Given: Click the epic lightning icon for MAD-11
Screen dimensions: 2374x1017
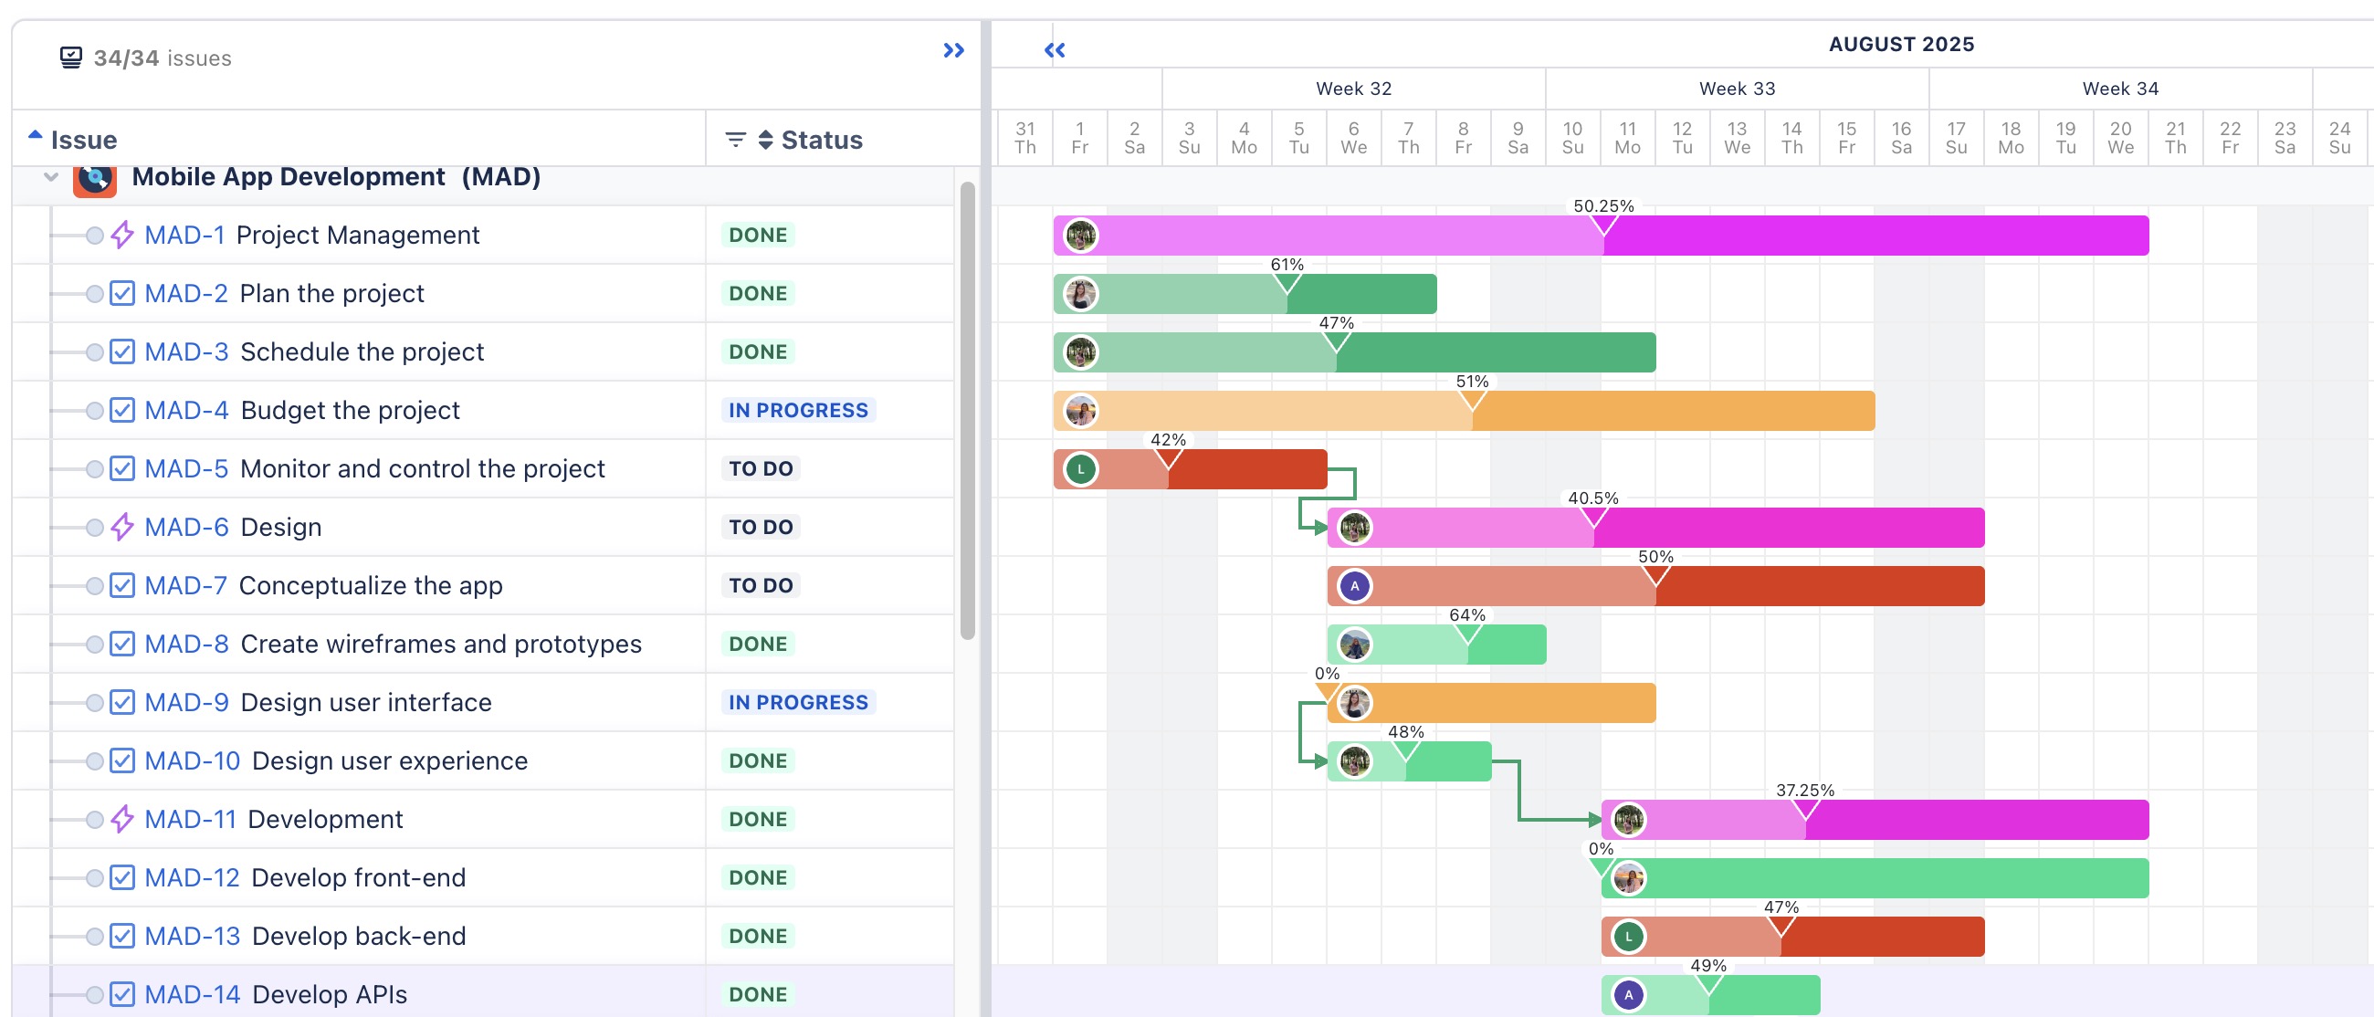Looking at the screenshot, I should pos(122,819).
